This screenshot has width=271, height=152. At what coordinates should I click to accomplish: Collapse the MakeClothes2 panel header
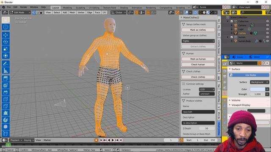pyautogui.click(x=191, y=18)
